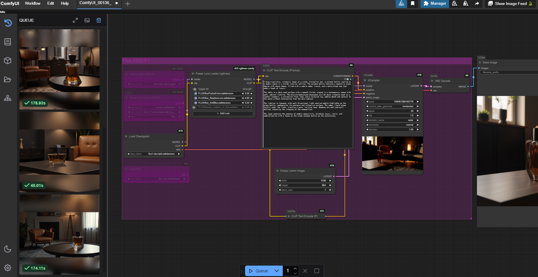
Task: Click the KSampler preview image
Action: click(392, 153)
